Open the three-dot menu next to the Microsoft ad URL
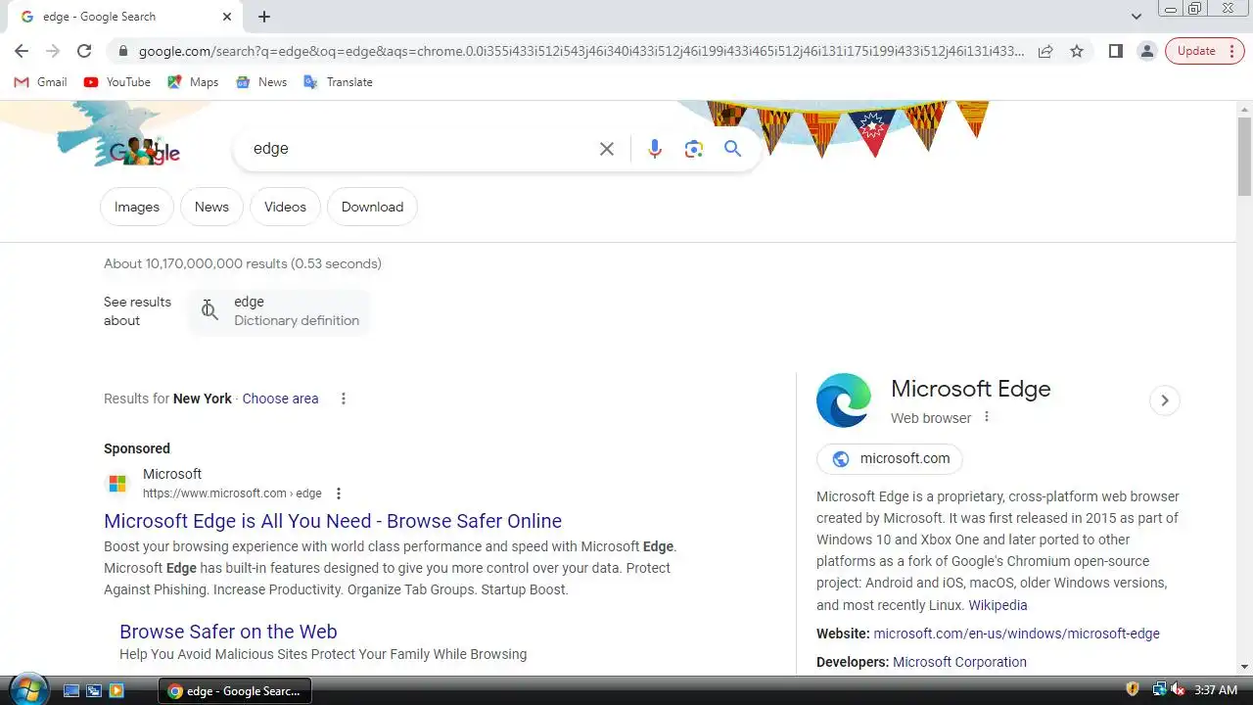The width and height of the screenshot is (1253, 705). tap(339, 493)
